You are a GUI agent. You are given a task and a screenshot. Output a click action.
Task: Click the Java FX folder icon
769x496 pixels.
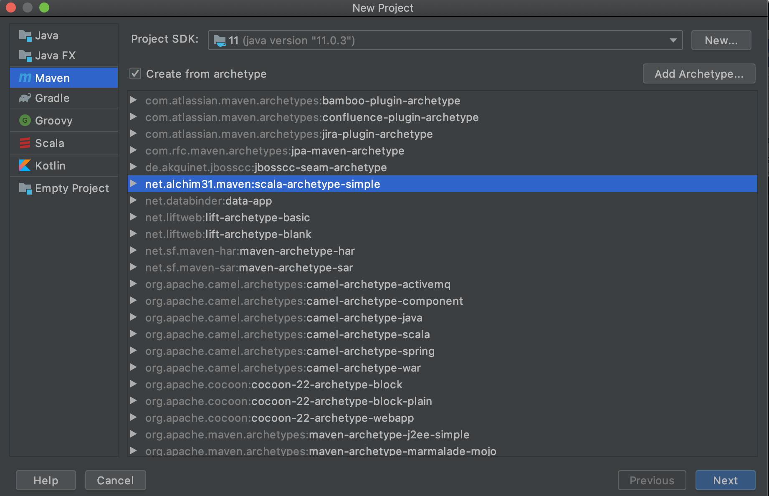click(x=25, y=56)
